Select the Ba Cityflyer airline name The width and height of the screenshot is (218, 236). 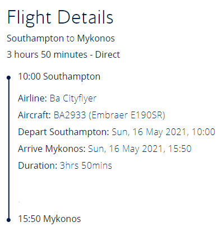(x=73, y=99)
